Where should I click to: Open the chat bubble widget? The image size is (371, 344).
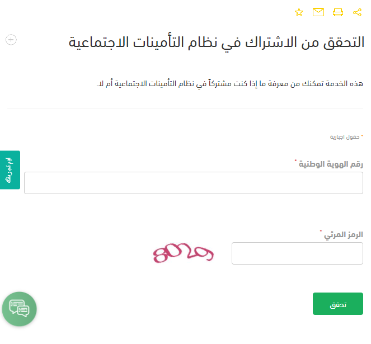pos(19,308)
